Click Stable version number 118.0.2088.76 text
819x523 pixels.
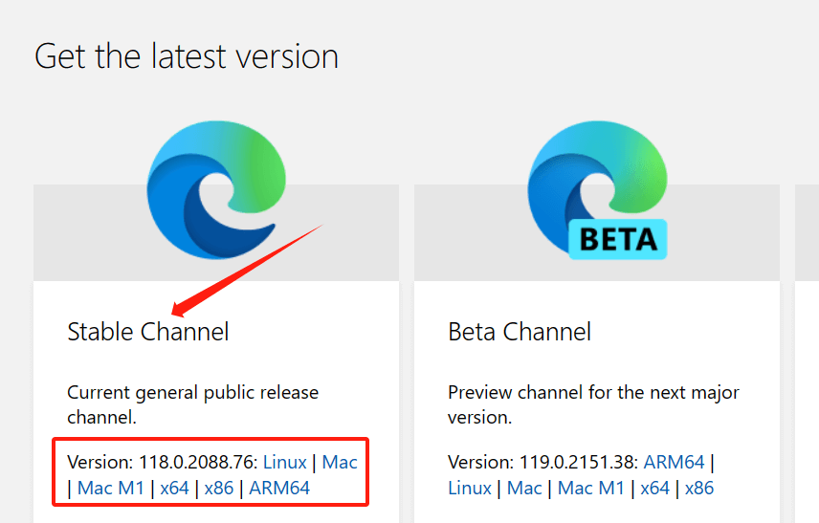196,462
